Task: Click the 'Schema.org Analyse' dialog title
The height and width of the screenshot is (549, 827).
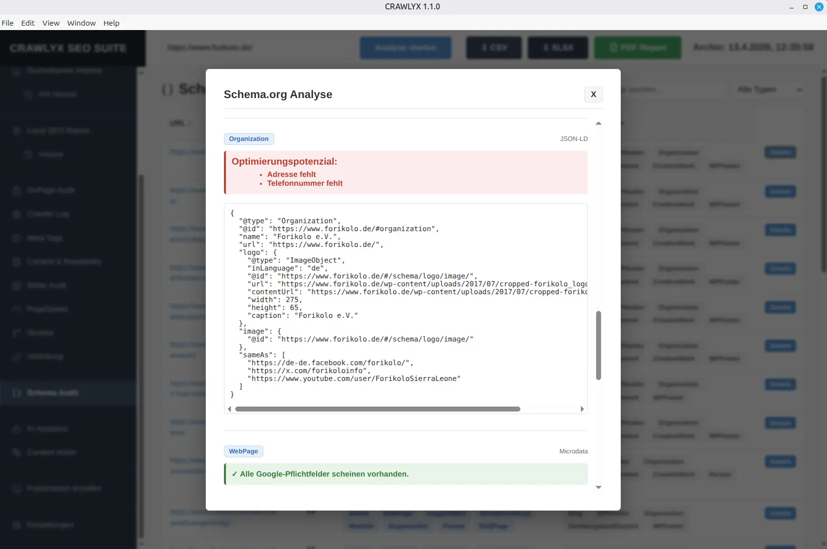Action: click(278, 95)
